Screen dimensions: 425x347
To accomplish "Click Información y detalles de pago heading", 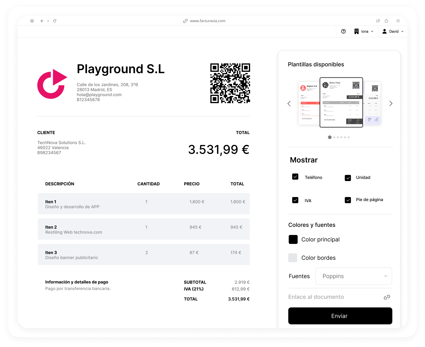I will click(x=77, y=282).
